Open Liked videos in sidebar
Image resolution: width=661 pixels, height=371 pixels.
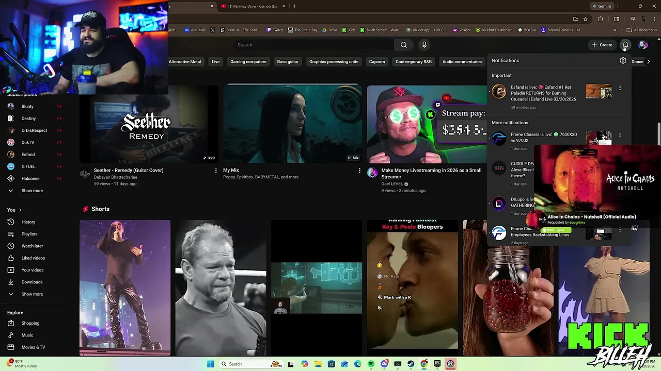click(x=34, y=258)
